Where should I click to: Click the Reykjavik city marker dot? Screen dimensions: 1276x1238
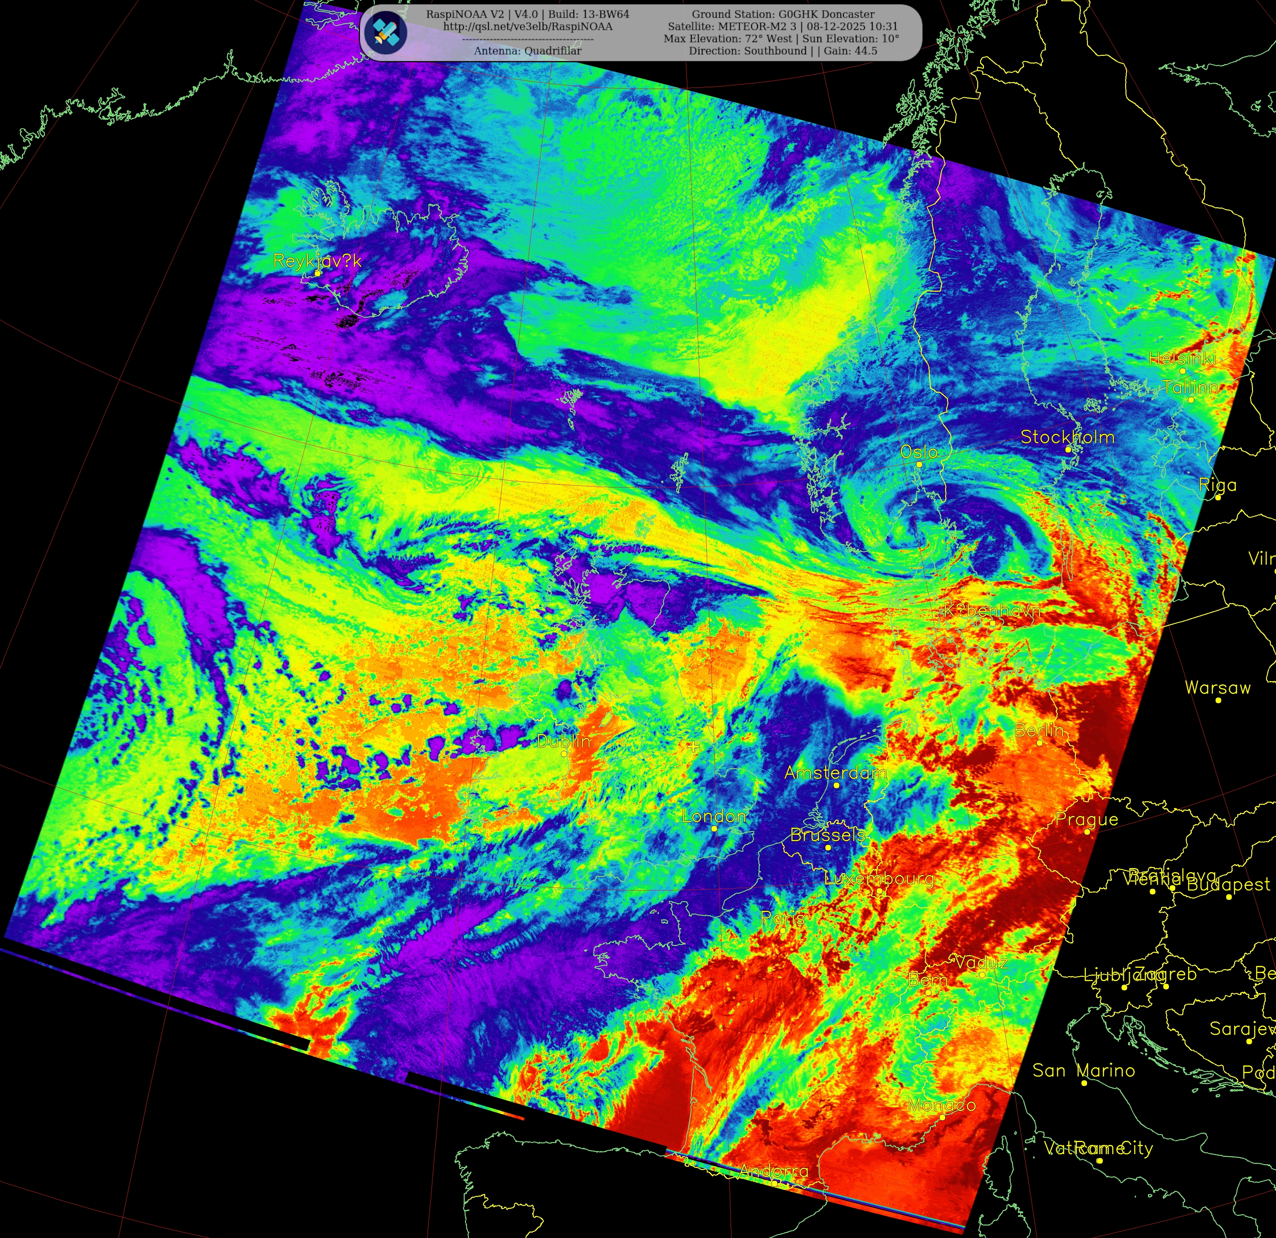click(318, 273)
